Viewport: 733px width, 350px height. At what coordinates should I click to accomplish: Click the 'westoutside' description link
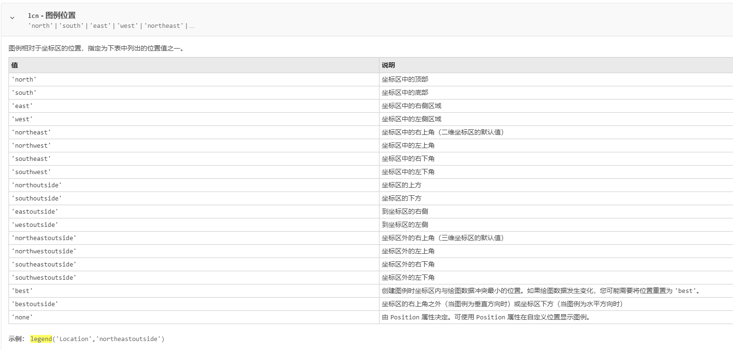(403, 225)
